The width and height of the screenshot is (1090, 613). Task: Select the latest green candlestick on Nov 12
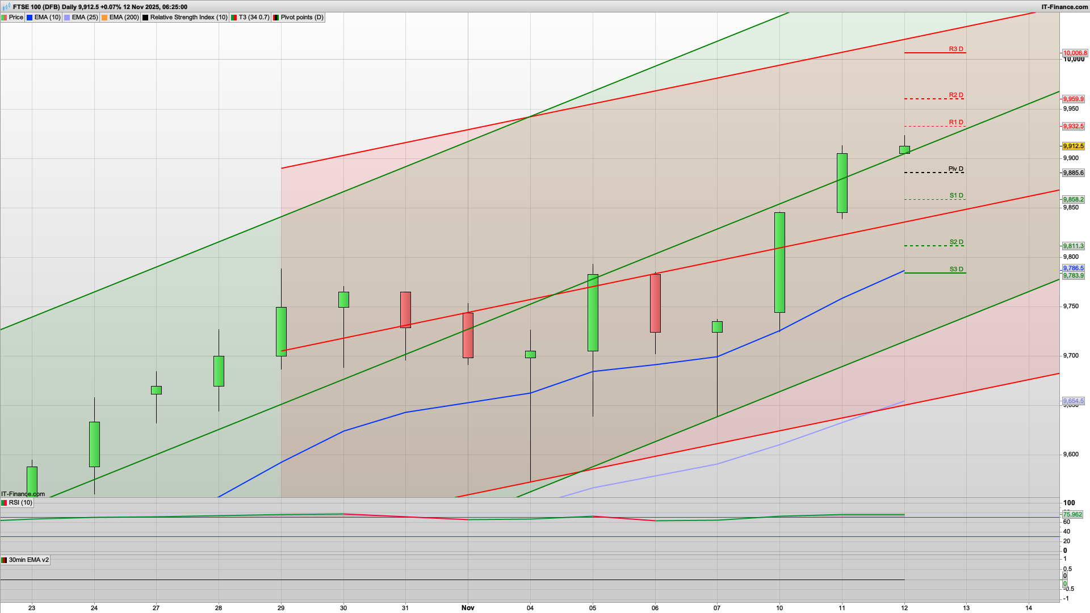[x=905, y=150]
